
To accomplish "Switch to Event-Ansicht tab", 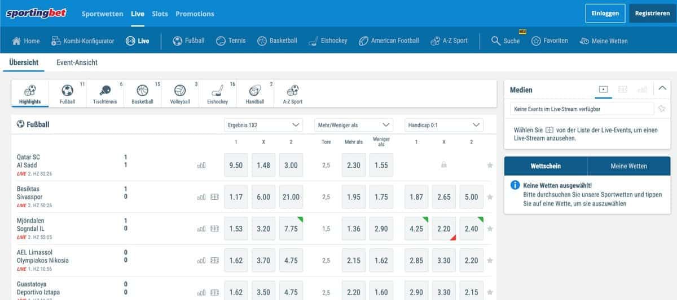I will [x=77, y=62].
